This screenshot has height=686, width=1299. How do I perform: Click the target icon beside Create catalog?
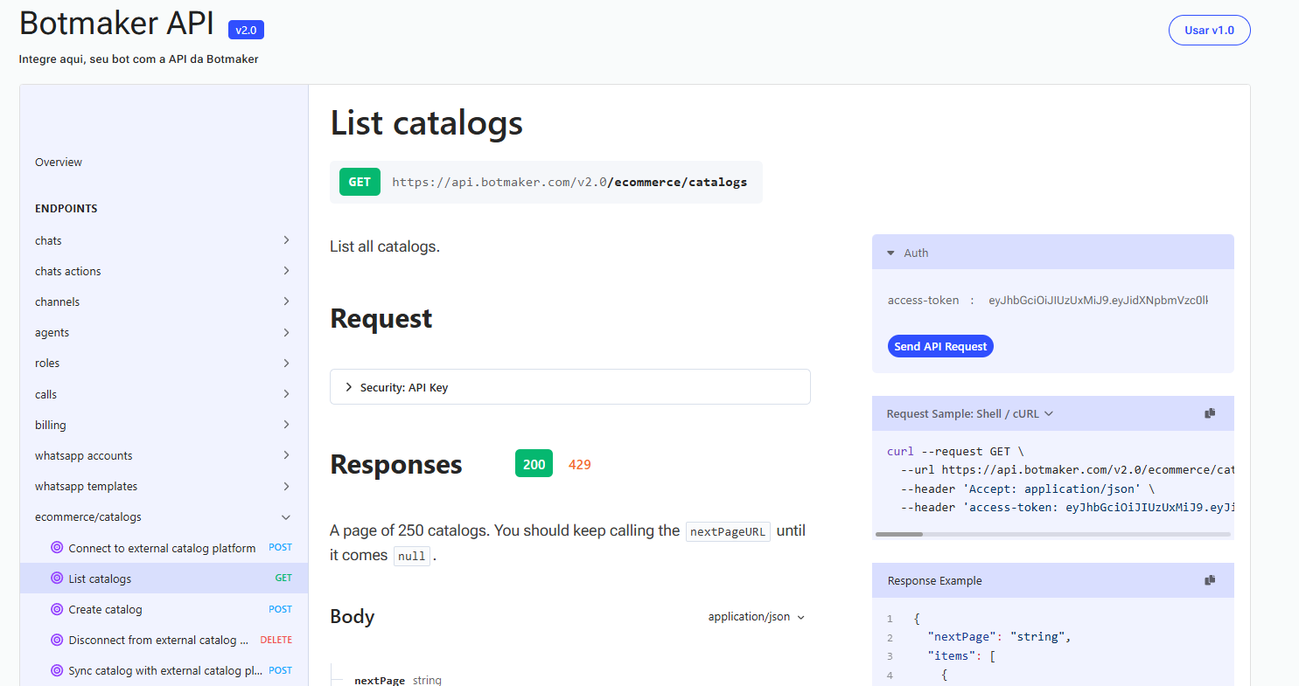57,609
